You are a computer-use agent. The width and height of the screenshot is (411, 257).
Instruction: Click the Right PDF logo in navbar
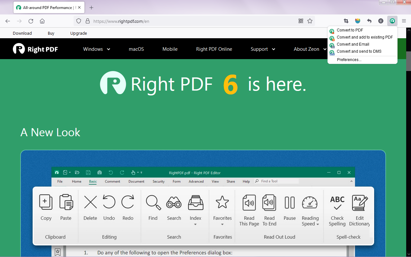pyautogui.click(x=35, y=49)
